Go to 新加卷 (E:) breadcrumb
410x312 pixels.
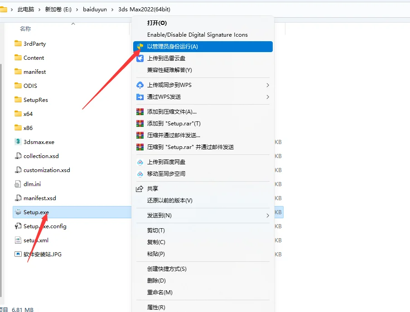[x=58, y=10]
